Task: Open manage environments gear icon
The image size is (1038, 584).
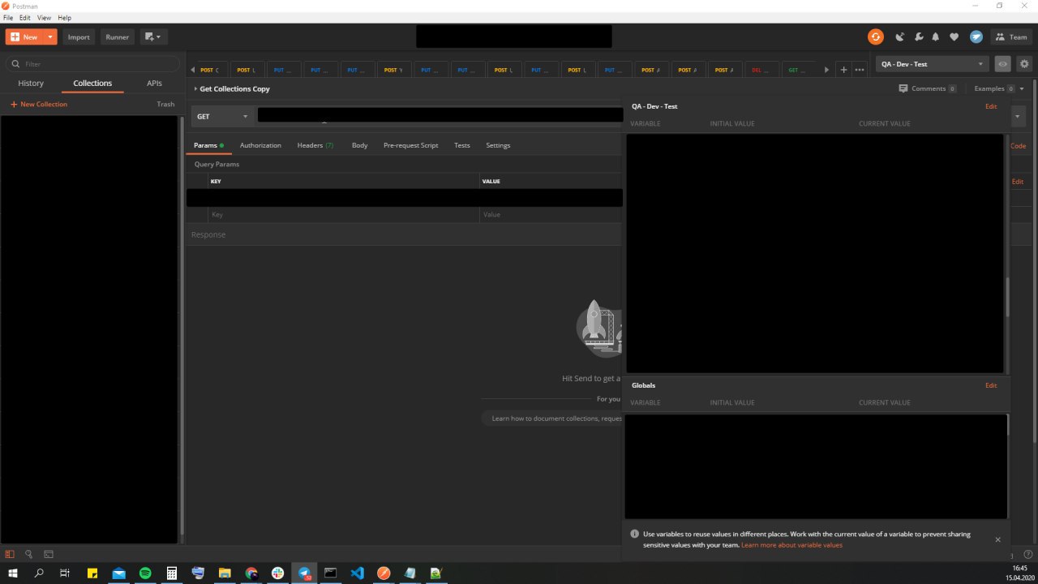Action: click(x=1024, y=63)
